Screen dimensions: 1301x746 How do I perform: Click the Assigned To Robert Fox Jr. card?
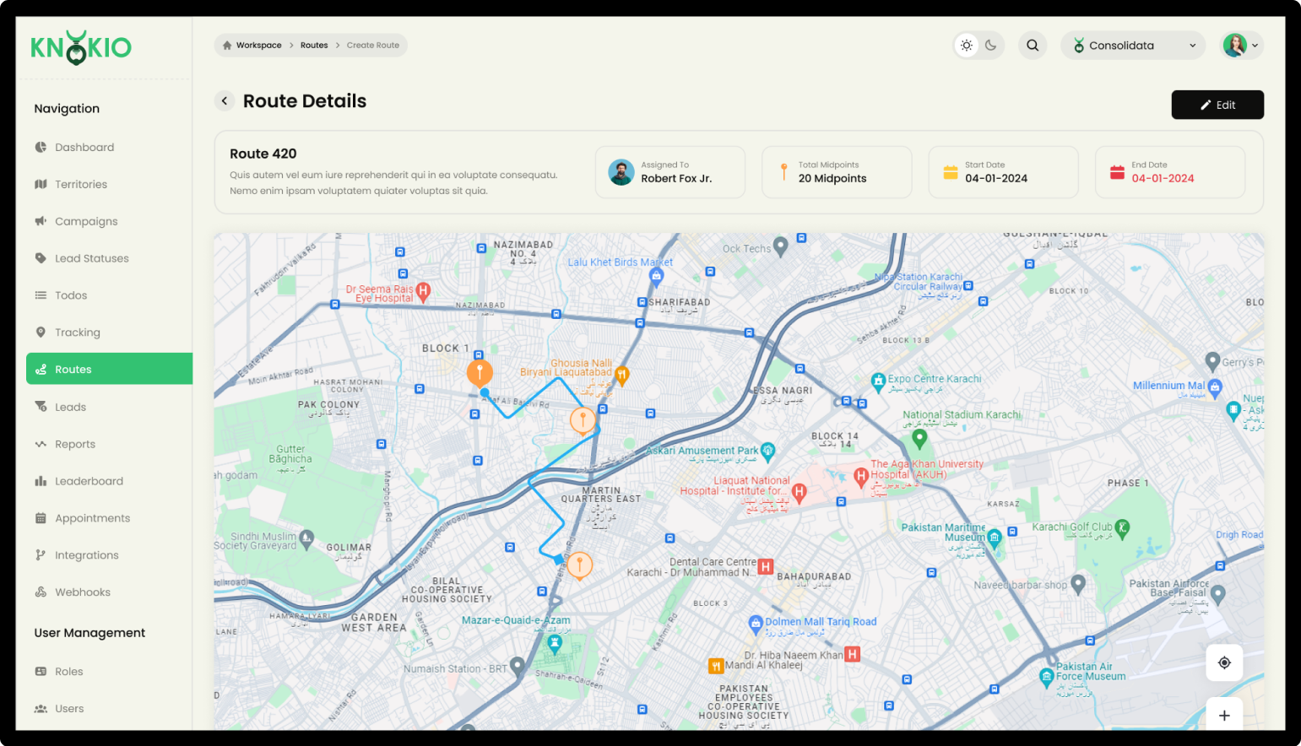(x=670, y=172)
